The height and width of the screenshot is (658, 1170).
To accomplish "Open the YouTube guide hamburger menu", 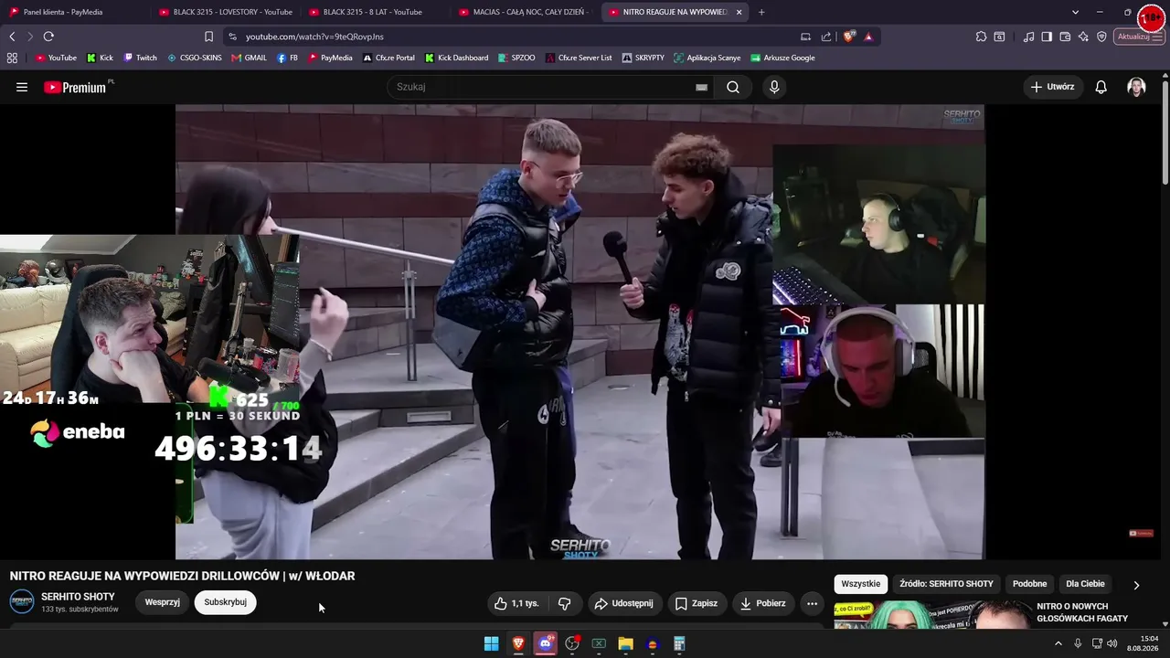I will click(x=22, y=87).
